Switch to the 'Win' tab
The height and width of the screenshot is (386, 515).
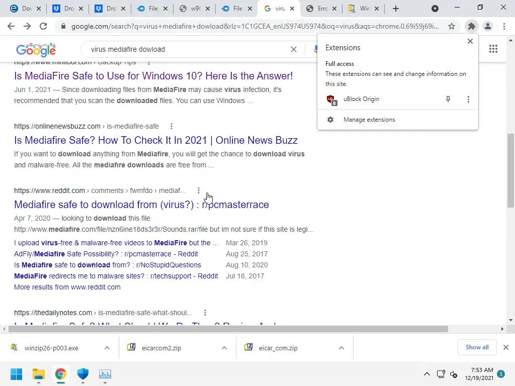pos(360,9)
